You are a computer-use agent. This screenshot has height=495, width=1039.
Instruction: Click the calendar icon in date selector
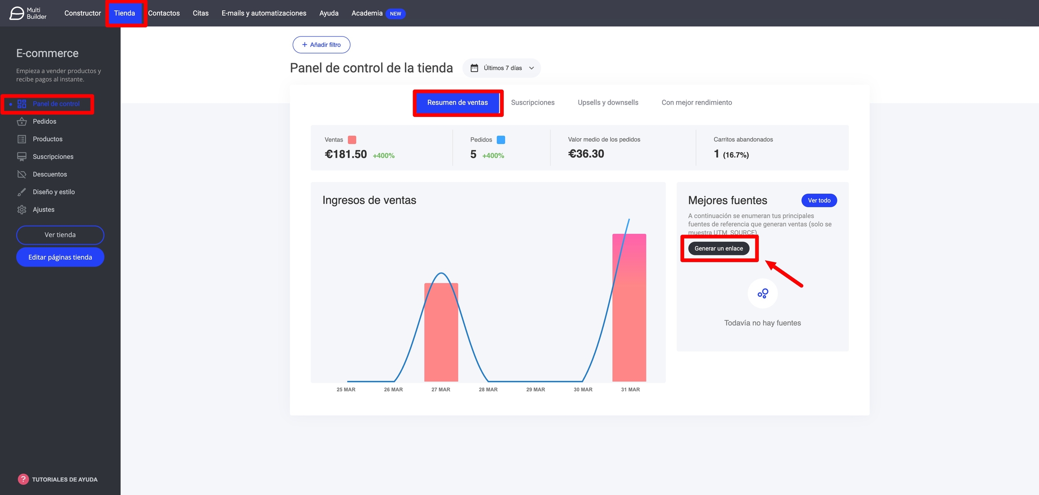point(474,68)
